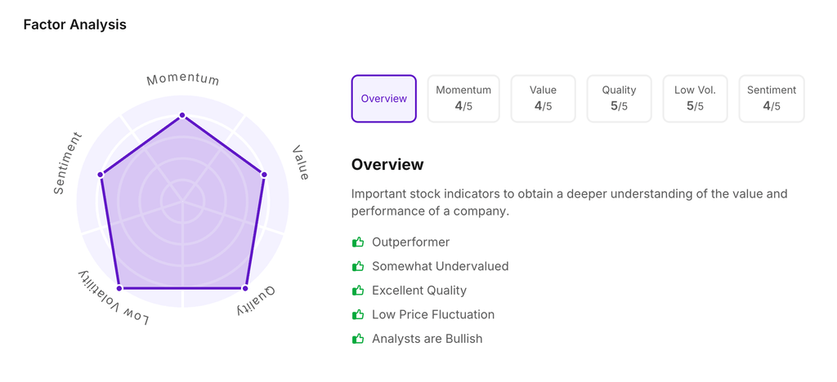Select the Overview tab

pos(383,99)
